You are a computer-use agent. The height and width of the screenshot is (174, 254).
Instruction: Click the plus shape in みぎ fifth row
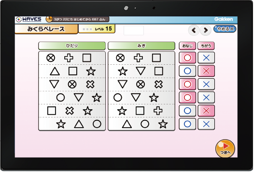[158, 111]
